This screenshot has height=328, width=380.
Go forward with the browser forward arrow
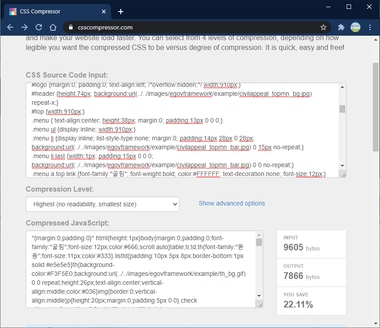point(25,27)
